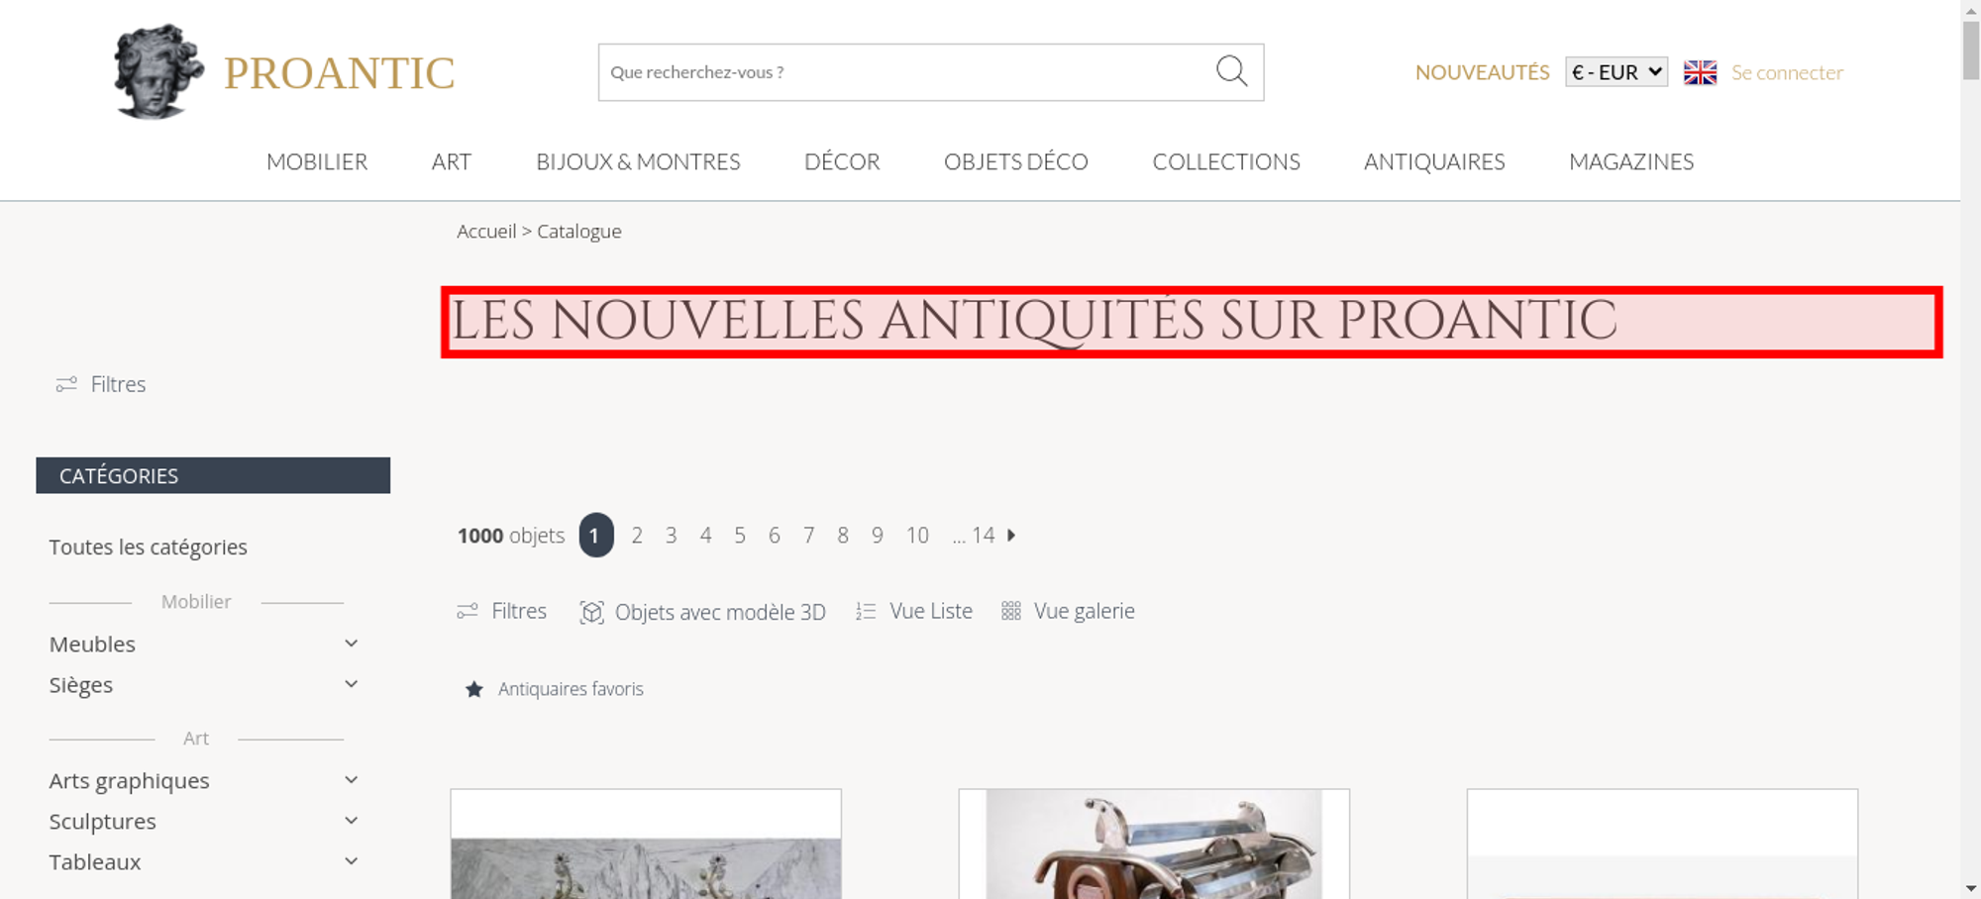Viewport: 1981px width, 899px height.
Task: Click the Se connecter link
Action: (1787, 72)
